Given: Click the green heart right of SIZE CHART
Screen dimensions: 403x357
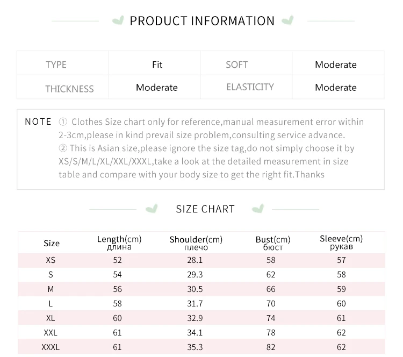Looking at the screenshot, I should [x=258, y=209].
